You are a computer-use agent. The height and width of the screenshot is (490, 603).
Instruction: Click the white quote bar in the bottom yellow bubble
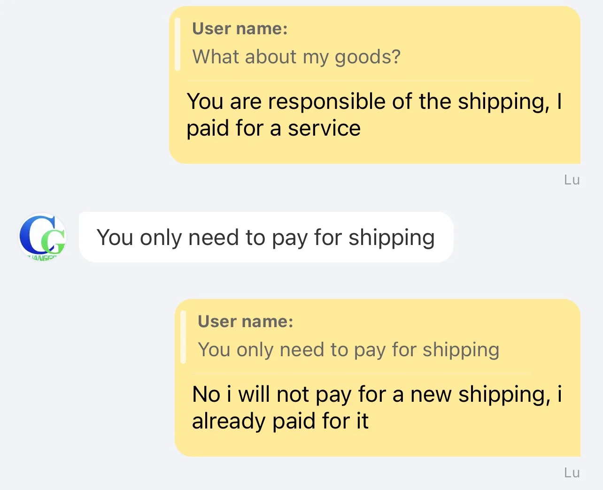183,337
